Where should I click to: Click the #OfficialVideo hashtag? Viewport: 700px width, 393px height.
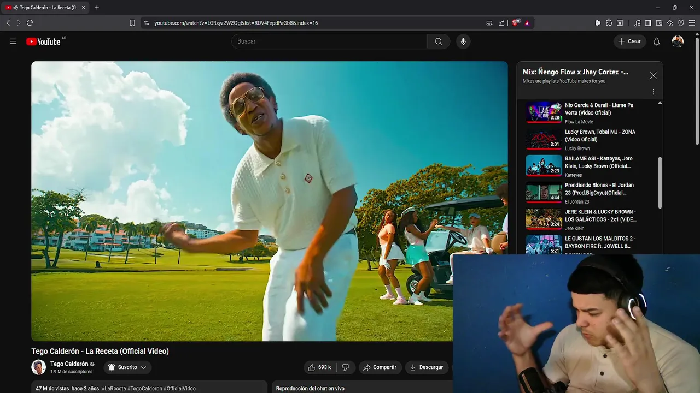pyautogui.click(x=179, y=389)
